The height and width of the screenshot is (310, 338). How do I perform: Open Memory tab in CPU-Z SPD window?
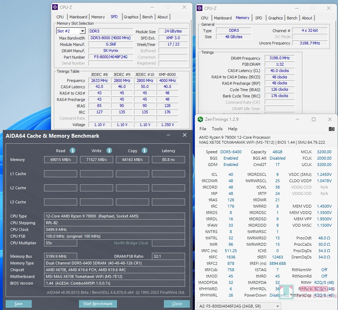pyautogui.click(x=98, y=17)
